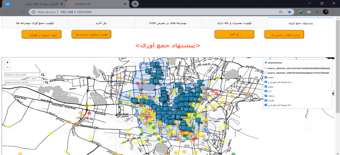Screen dimensions: 340x155
Task: Select the stamentoner base layer radio
Action: (x=266, y=62)
